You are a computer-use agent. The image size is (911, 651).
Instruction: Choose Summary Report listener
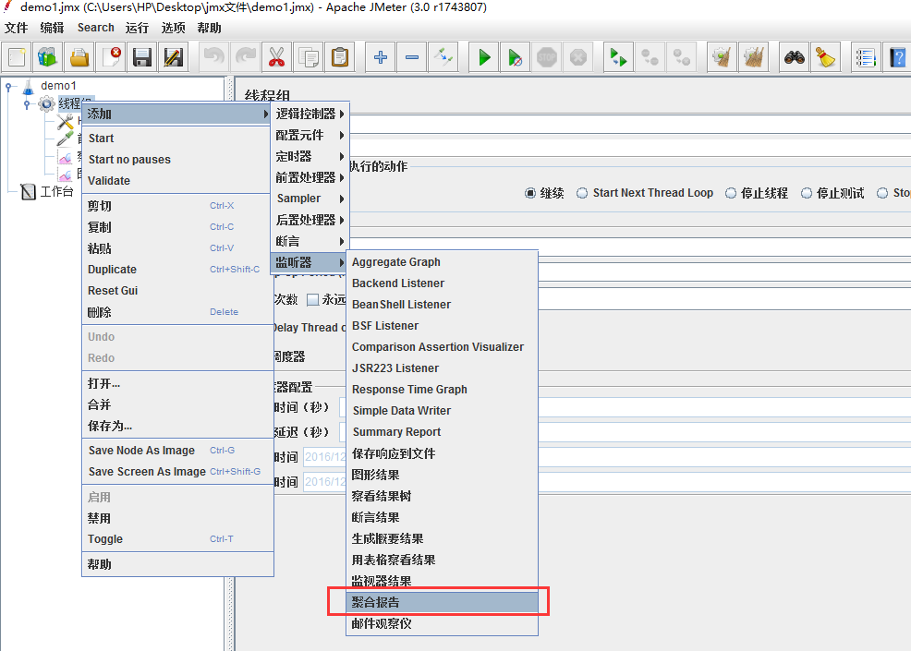click(x=443, y=432)
